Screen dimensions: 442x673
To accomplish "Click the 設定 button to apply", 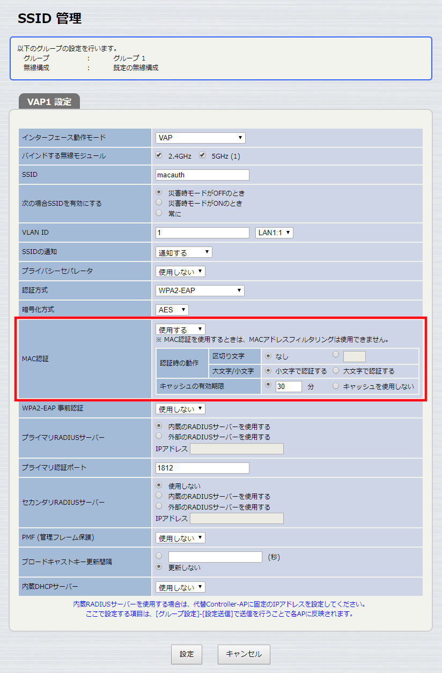I will point(186,654).
